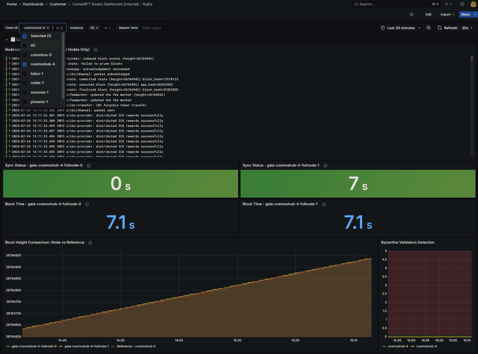Clear all Chain ID selections
The width and height of the screenshot is (478, 354).
tap(57, 28)
